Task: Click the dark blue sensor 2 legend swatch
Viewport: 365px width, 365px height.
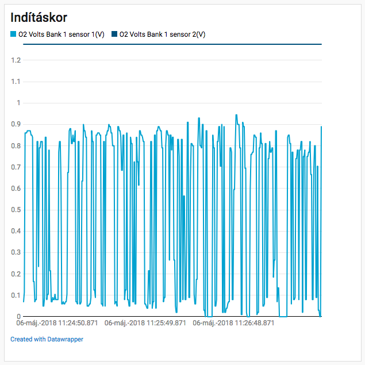Action: (x=115, y=34)
